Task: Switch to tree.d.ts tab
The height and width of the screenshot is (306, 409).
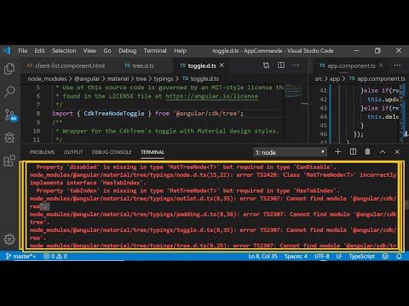Action: (x=139, y=65)
